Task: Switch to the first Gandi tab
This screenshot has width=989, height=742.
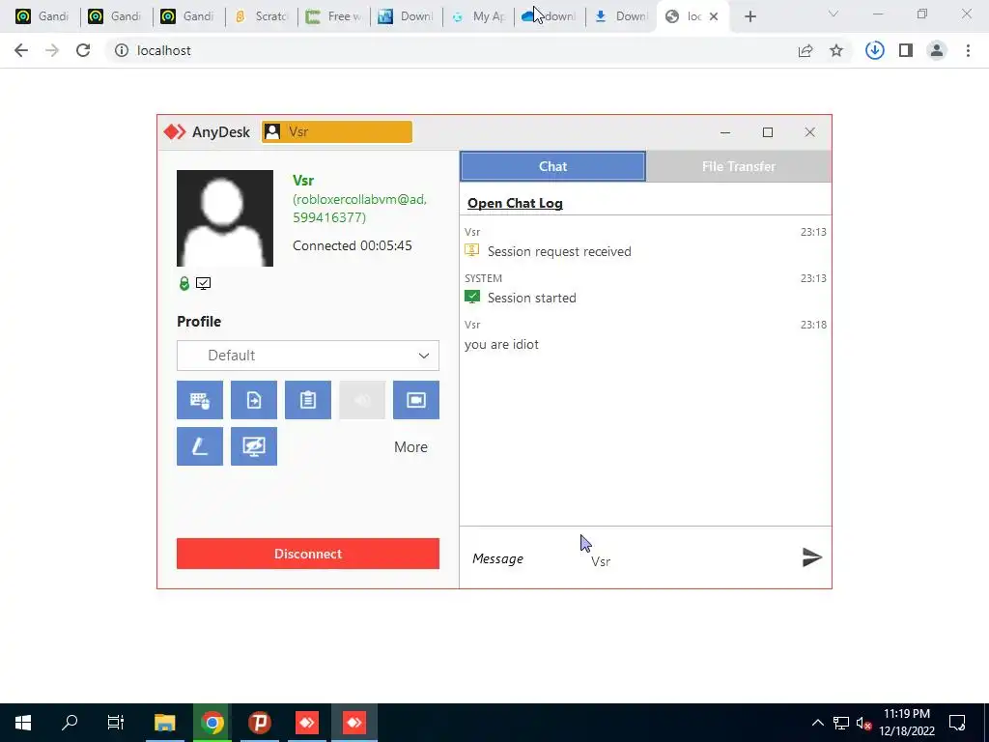Action: (x=42, y=16)
